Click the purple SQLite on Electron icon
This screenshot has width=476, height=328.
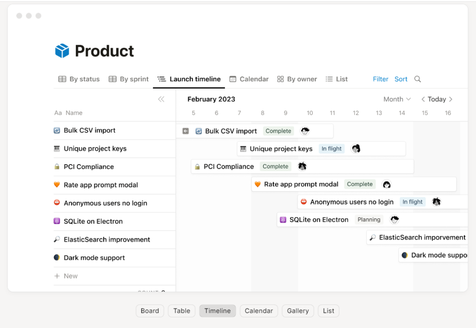pos(57,221)
